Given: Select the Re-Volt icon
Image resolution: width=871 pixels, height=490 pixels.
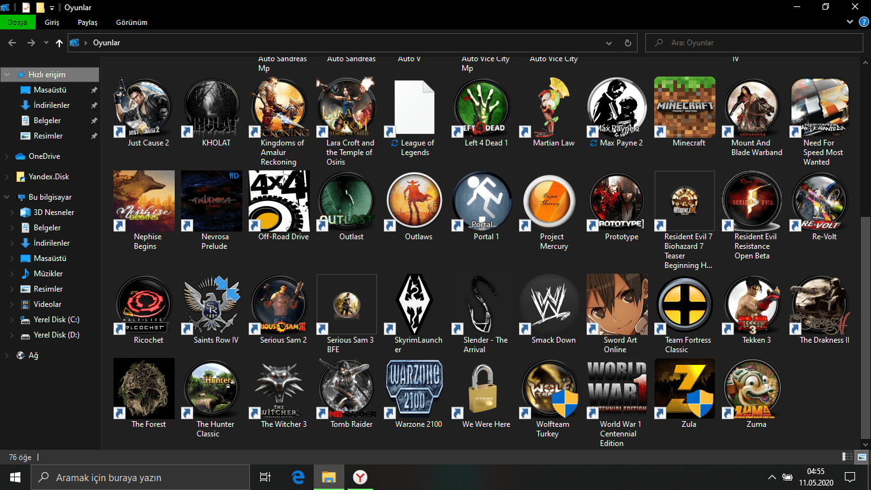Looking at the screenshot, I should click(820, 201).
